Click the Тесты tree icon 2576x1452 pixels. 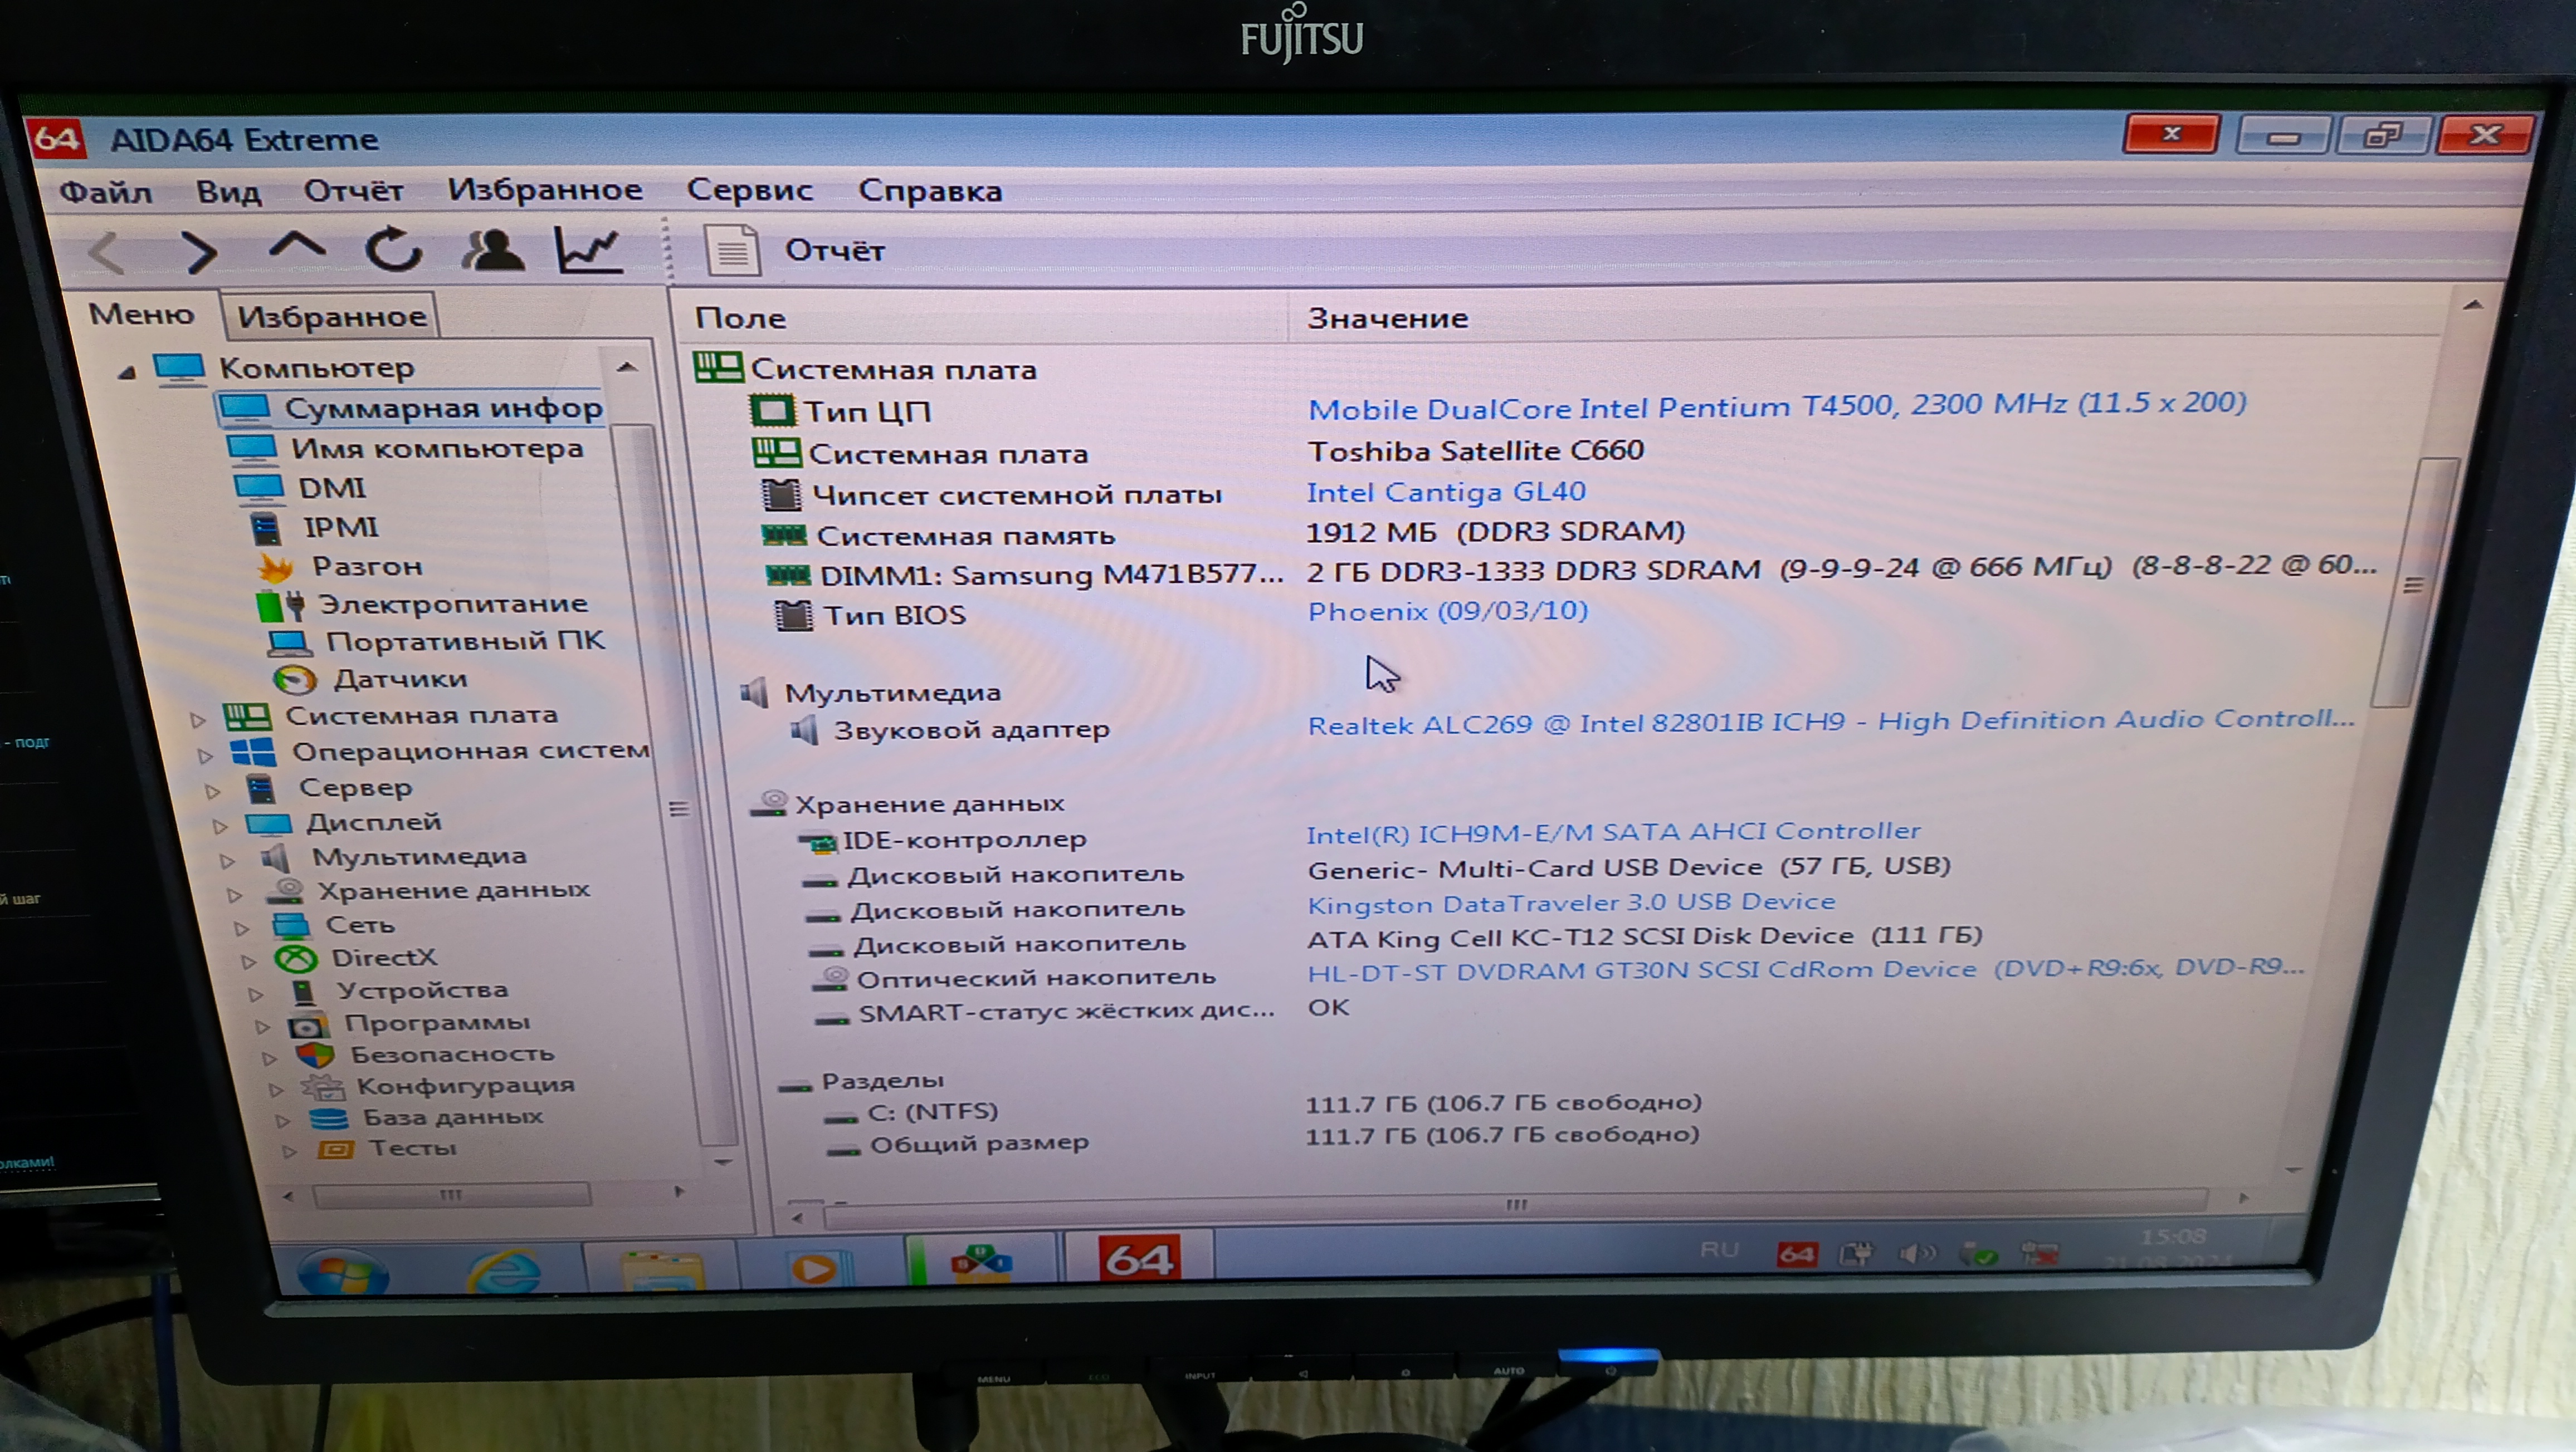click(x=335, y=1149)
